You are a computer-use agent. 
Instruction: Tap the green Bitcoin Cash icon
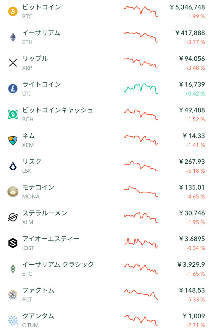(13, 114)
